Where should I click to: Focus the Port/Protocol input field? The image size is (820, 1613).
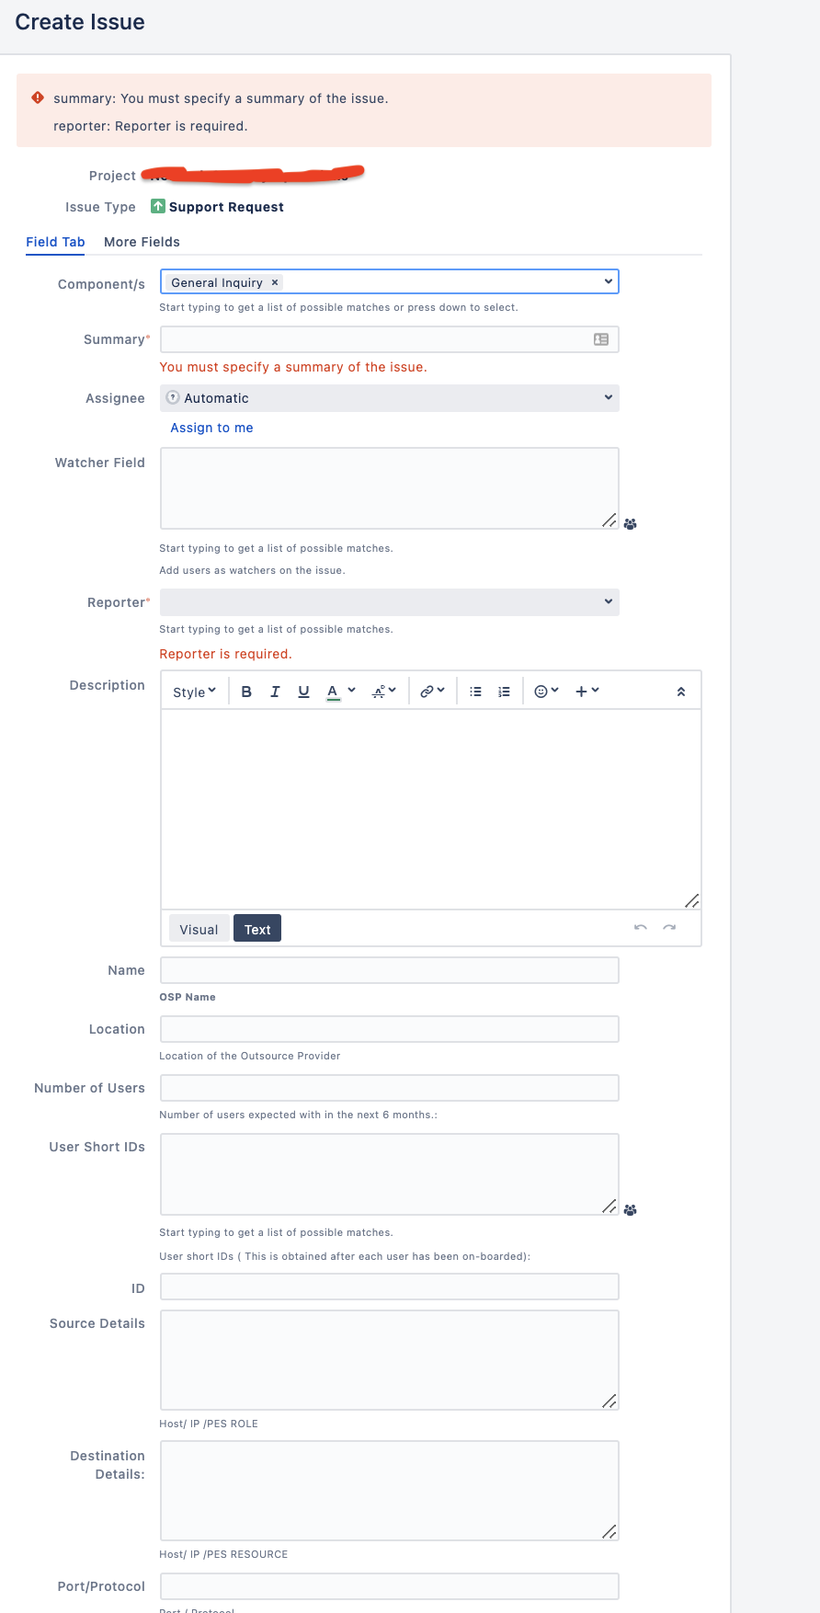[x=390, y=1586]
